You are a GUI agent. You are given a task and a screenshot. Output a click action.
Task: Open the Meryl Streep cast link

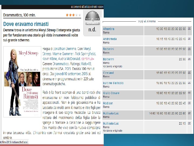point(67,51)
